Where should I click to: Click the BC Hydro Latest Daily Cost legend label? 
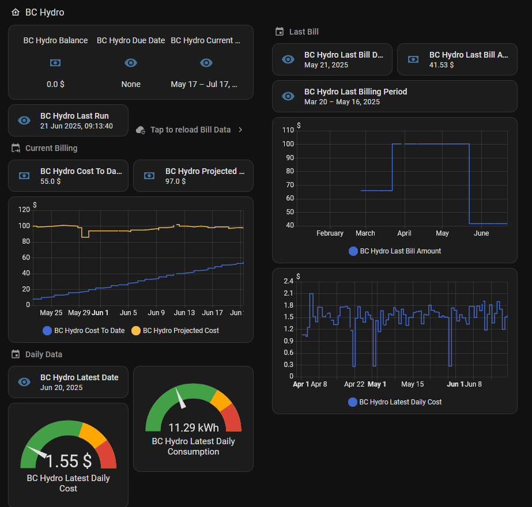[x=401, y=402]
